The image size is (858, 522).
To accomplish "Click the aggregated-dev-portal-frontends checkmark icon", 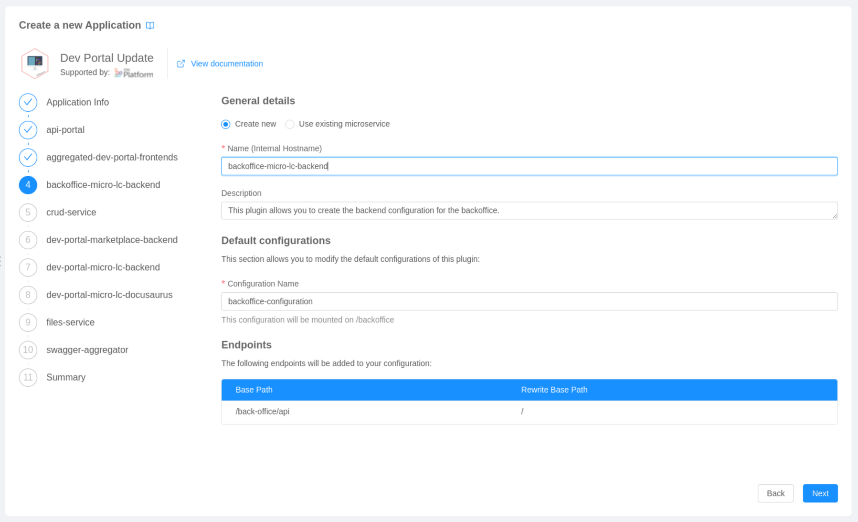I will pyautogui.click(x=28, y=157).
